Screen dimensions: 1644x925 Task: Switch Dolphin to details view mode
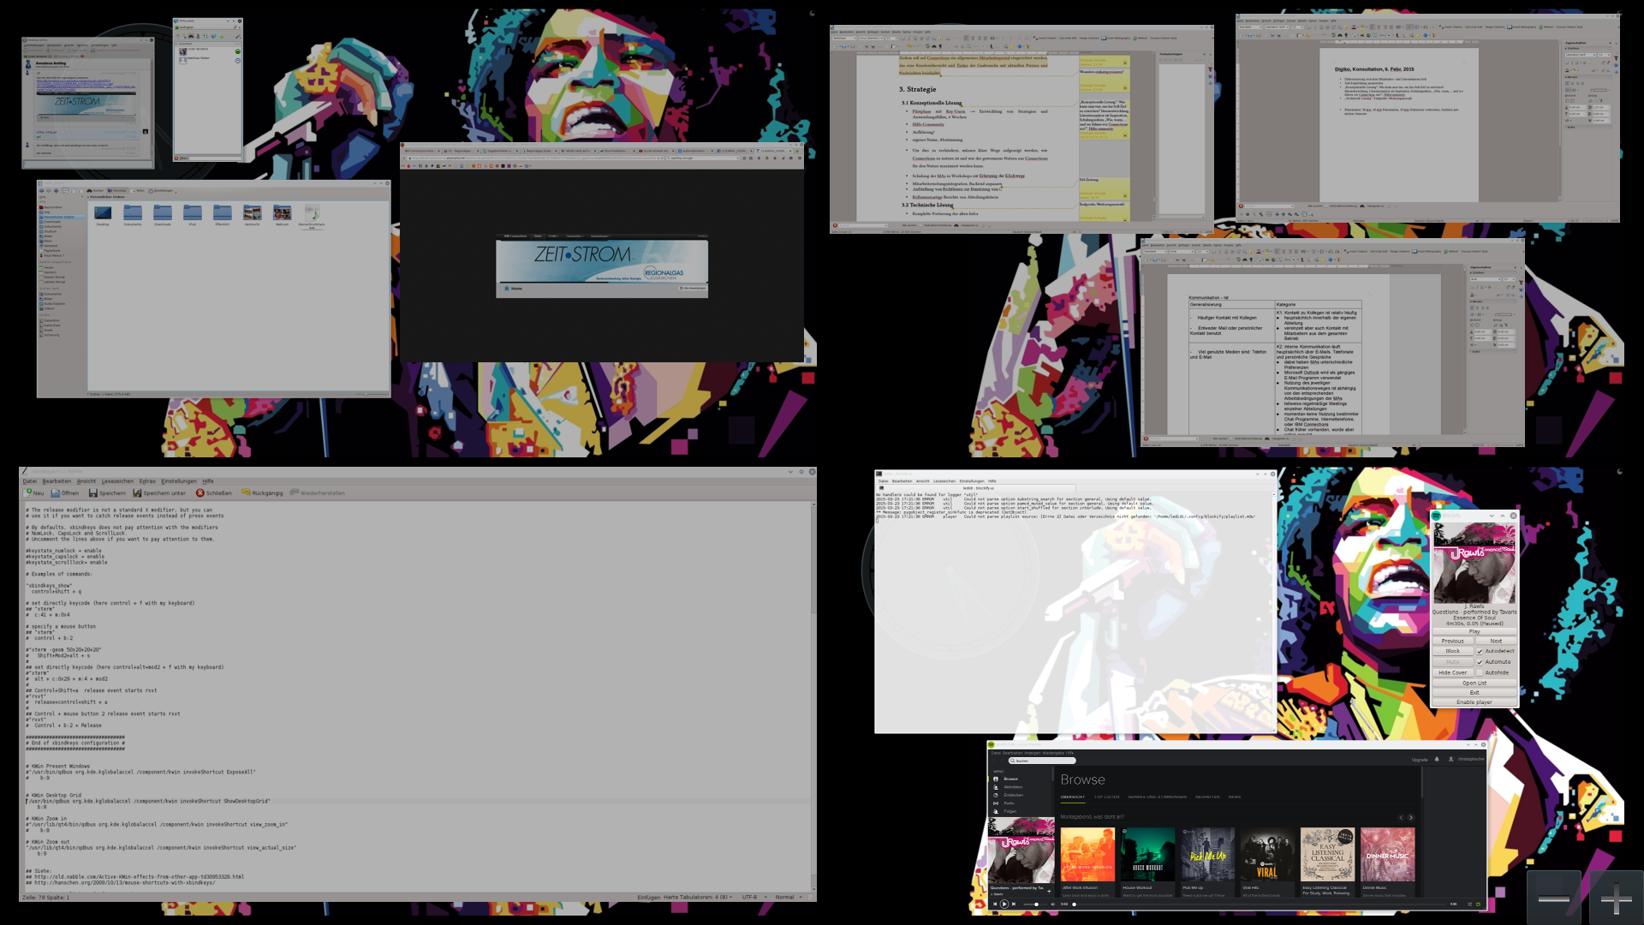coord(80,190)
